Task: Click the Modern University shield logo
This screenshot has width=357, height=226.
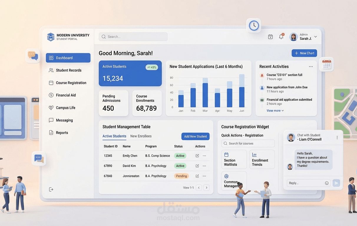Action: point(51,37)
